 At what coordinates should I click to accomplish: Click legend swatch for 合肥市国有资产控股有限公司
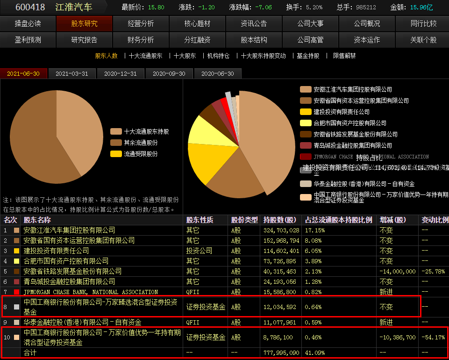[306, 123]
